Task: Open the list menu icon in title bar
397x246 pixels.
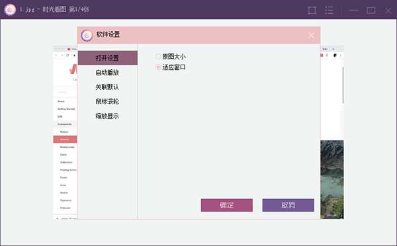Action: [x=329, y=11]
